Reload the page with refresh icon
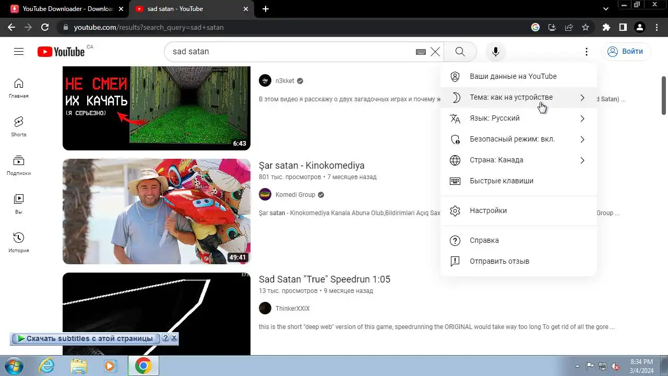 pyautogui.click(x=45, y=27)
